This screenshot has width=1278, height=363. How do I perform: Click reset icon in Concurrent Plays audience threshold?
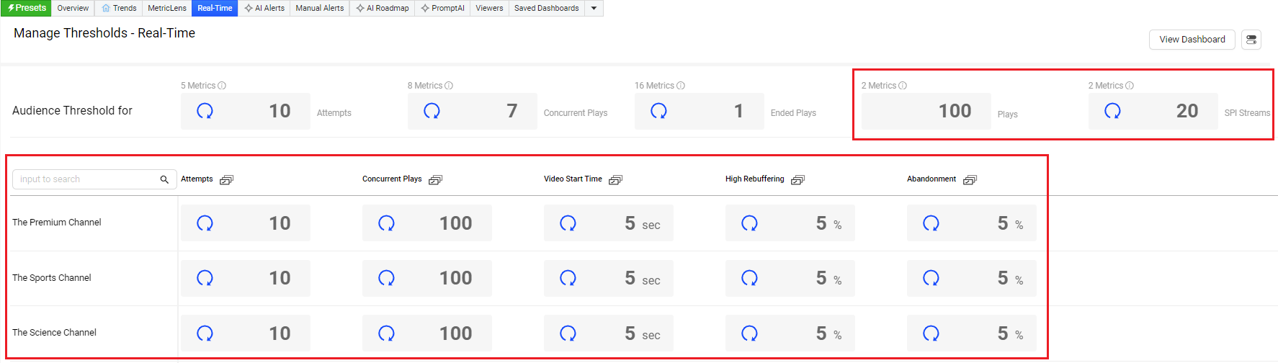coord(432,111)
